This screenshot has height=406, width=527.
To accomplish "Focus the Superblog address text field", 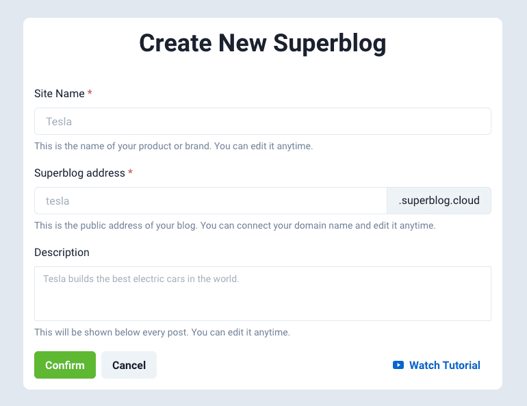I will (210, 201).
